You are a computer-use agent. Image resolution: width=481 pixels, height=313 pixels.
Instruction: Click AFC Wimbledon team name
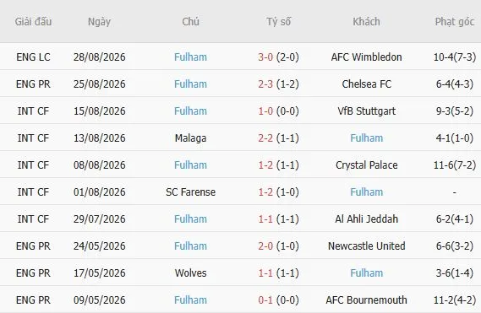[366, 57]
